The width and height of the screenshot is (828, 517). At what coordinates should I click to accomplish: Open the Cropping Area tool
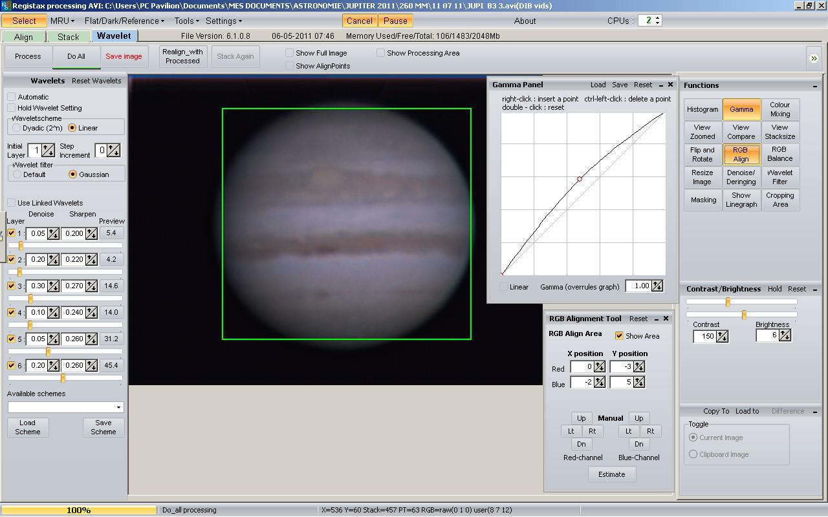pyautogui.click(x=779, y=200)
